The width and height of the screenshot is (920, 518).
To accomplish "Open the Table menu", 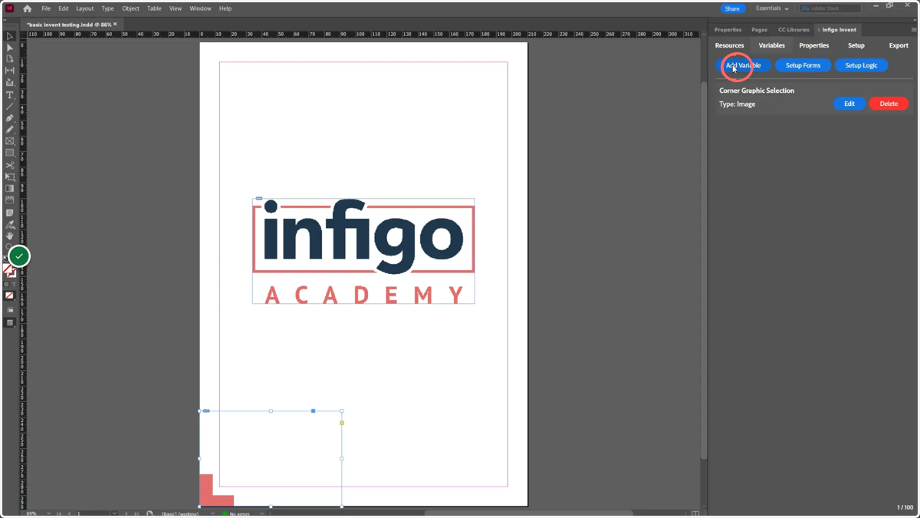I will point(154,8).
